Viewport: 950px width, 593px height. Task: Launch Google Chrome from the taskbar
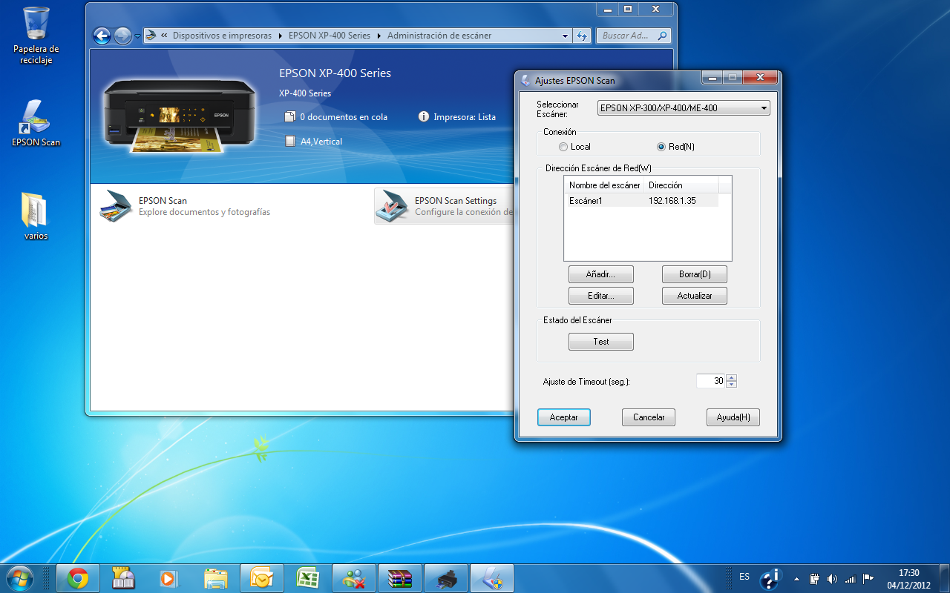[x=78, y=577]
